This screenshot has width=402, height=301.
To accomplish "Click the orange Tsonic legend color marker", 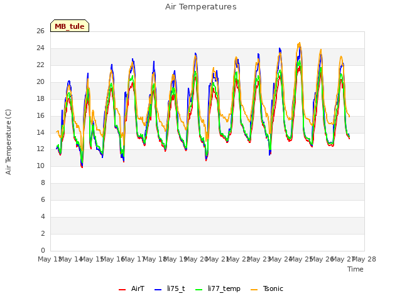I will 254,290.
